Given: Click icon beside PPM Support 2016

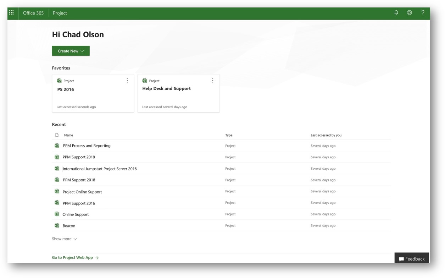Looking at the screenshot, I should tap(57, 203).
